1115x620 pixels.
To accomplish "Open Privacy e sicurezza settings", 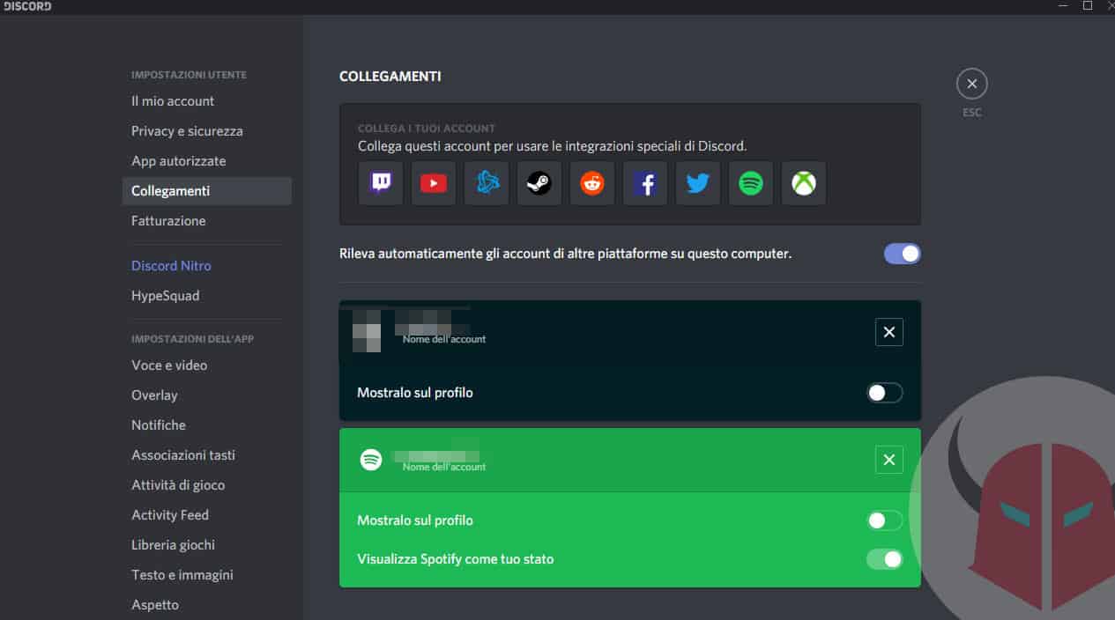I will pyautogui.click(x=206, y=131).
